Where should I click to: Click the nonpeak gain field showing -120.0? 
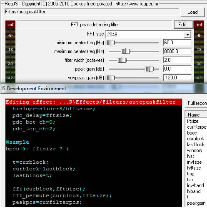[177, 78]
